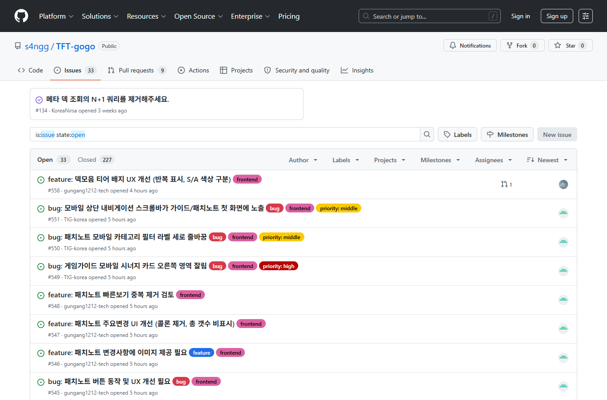Click the assignee avatar on issue #558
This screenshot has width=607, height=400.
pos(563,184)
